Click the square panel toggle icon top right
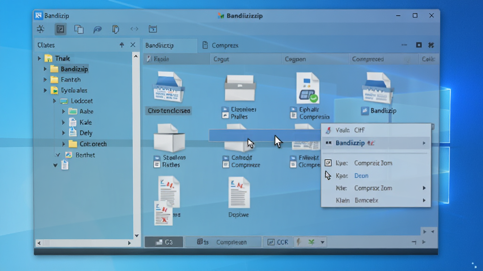 (419, 45)
